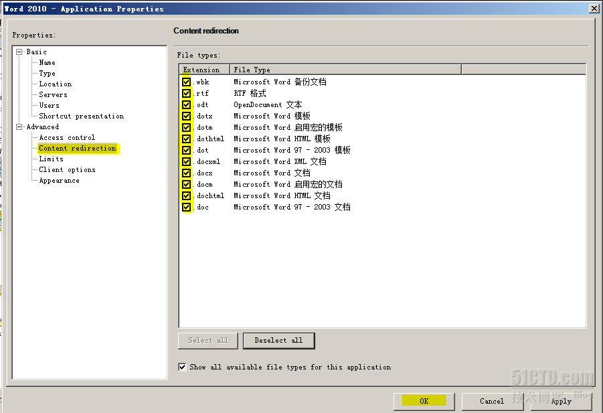Select Content redirection in the tree
This screenshot has width=603, height=413.
click(77, 149)
